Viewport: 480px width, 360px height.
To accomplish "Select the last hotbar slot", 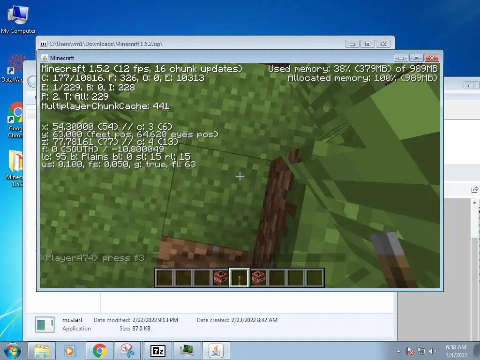I will tap(315, 278).
